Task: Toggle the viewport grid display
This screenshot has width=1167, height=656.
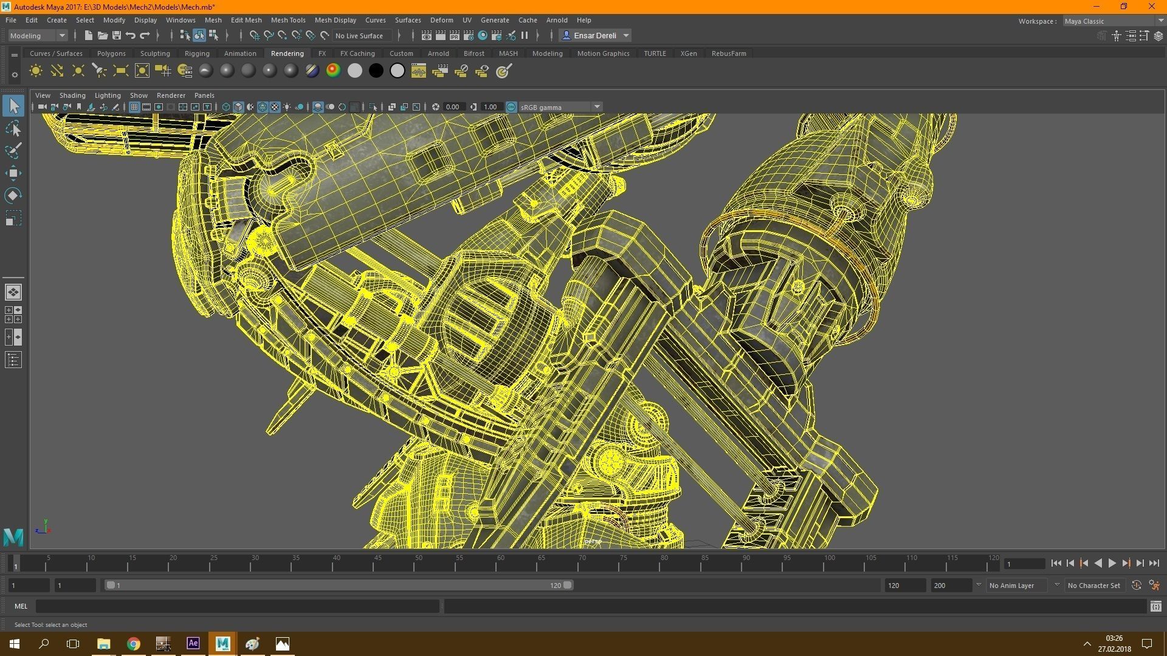Action: [x=134, y=107]
